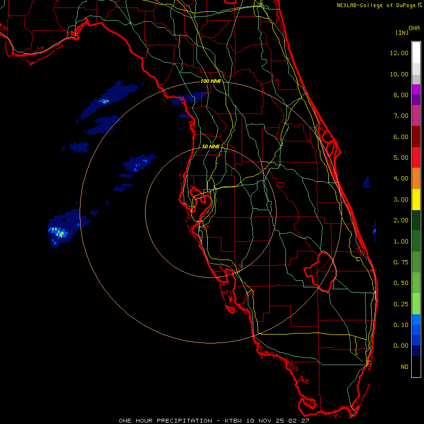Pick the white swatch atop the color scale
The image size is (424, 424).
pyautogui.click(x=416, y=53)
